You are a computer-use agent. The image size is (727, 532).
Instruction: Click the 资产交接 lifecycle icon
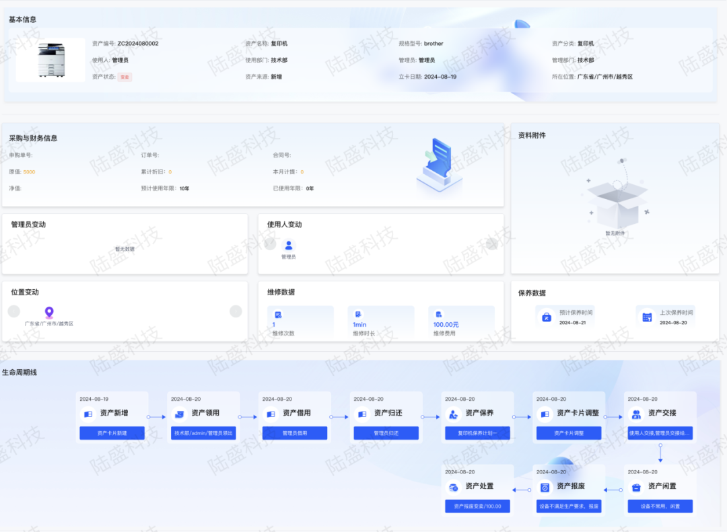(635, 414)
